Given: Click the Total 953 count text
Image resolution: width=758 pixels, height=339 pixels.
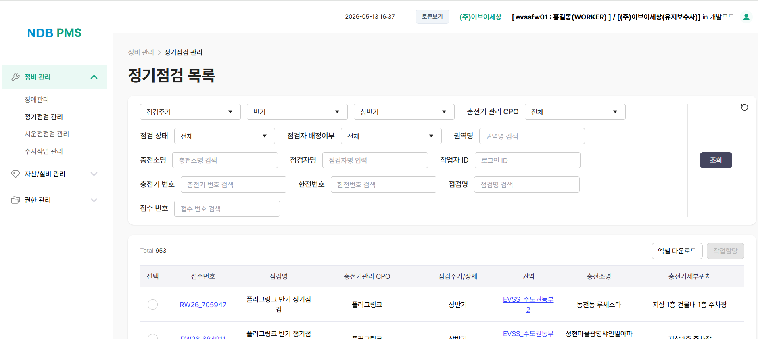Looking at the screenshot, I should click(153, 251).
